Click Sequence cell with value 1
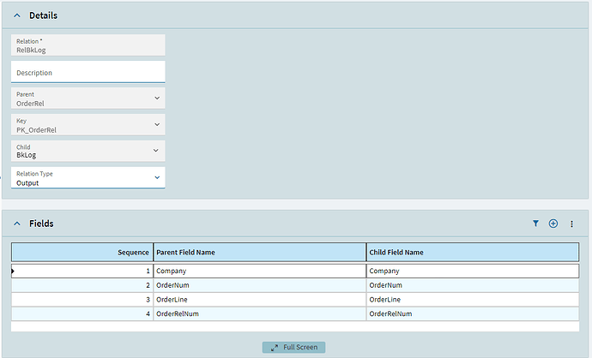This screenshot has width=592, height=358. tap(82, 271)
